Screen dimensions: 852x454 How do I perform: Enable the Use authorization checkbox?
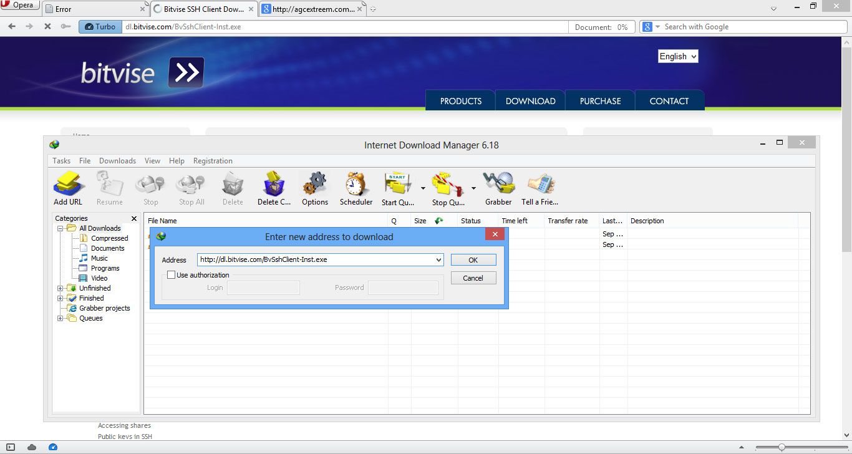172,274
